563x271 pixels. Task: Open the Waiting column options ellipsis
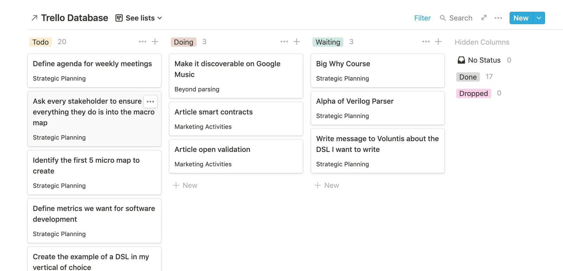click(x=426, y=42)
